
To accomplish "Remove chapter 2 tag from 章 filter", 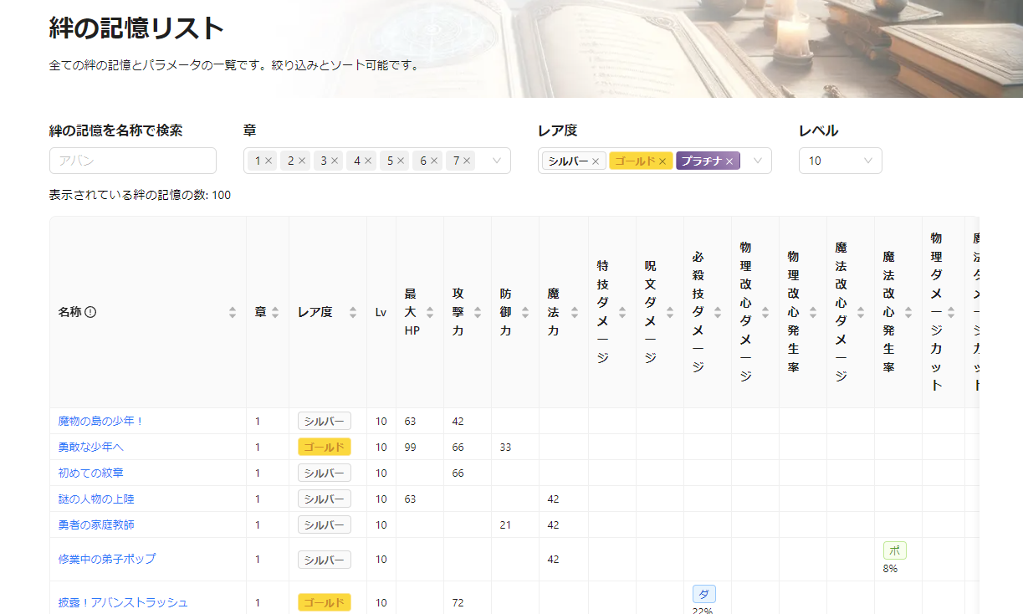I will [x=302, y=161].
